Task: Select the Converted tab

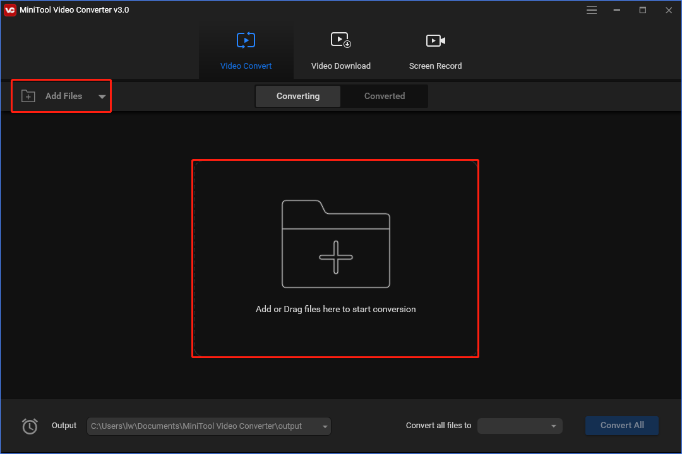Action: pos(385,96)
